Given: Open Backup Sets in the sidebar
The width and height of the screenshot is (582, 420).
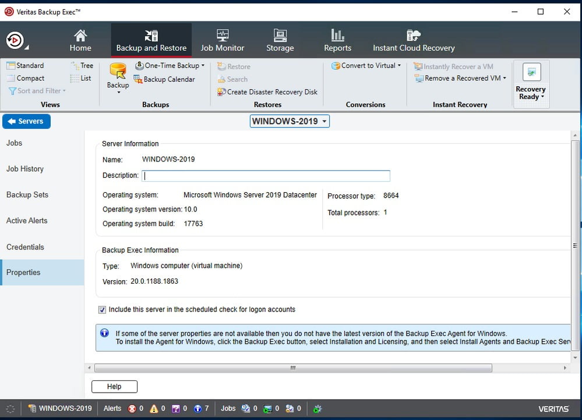Looking at the screenshot, I should pyautogui.click(x=27, y=195).
